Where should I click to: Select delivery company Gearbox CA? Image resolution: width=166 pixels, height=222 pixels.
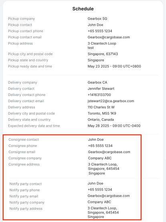coord(97,83)
